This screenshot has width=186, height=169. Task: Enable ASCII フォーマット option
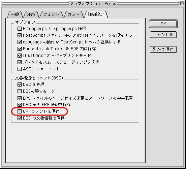[20, 69]
